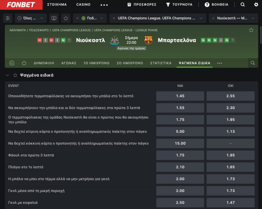Switch to the ΣΤΑΤΙΣΤΙΚΑ tab

161,63
